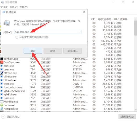Screen dimensions: 137x121
Task: Click the 结束任务(E) button
Action: coord(127,117)
